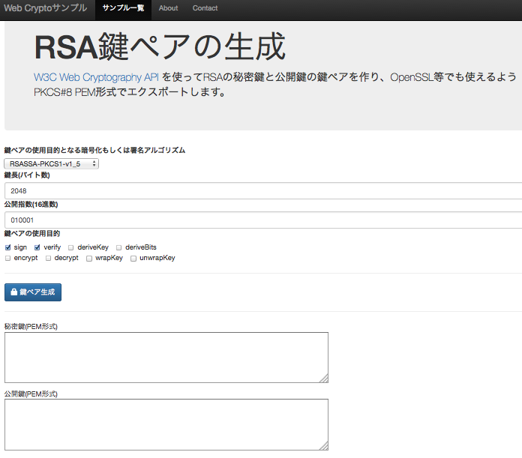Image resolution: width=522 pixels, height=458 pixels.
Task: Check the wrapKey option
Action: pos(89,259)
